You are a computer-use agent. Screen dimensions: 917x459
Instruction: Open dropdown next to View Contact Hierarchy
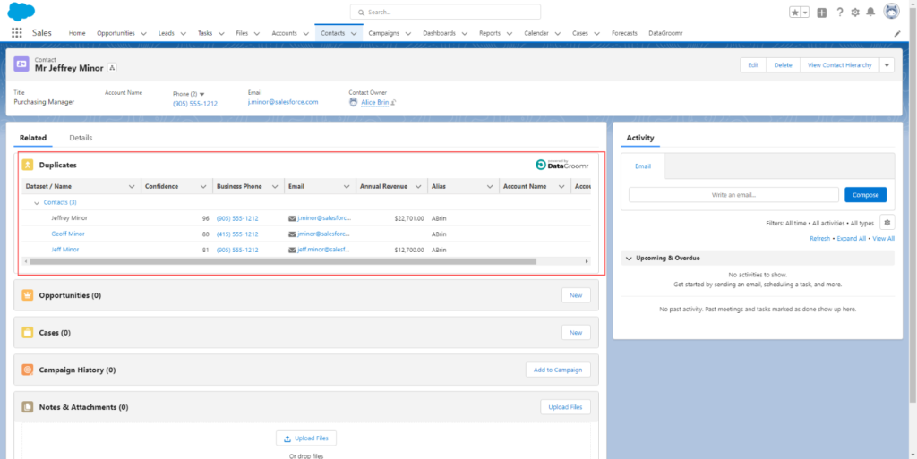coord(887,65)
